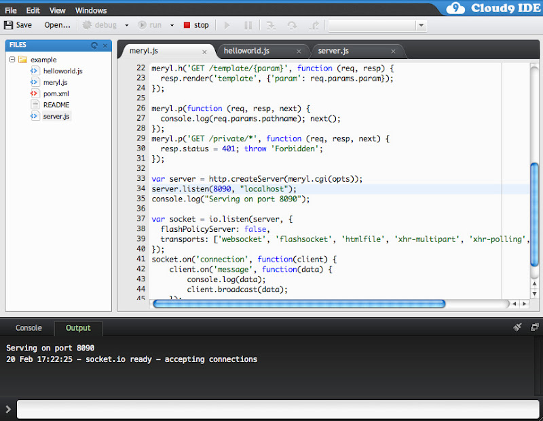Switch to the server.js tab
This screenshot has width=543, height=421.
pyautogui.click(x=333, y=51)
